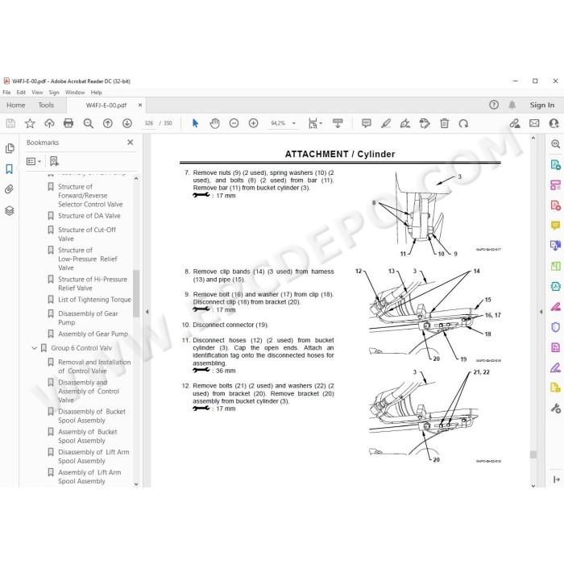564x564 pixels.
Task: Click the scrolling mode keyboard icon
Action: point(338,123)
